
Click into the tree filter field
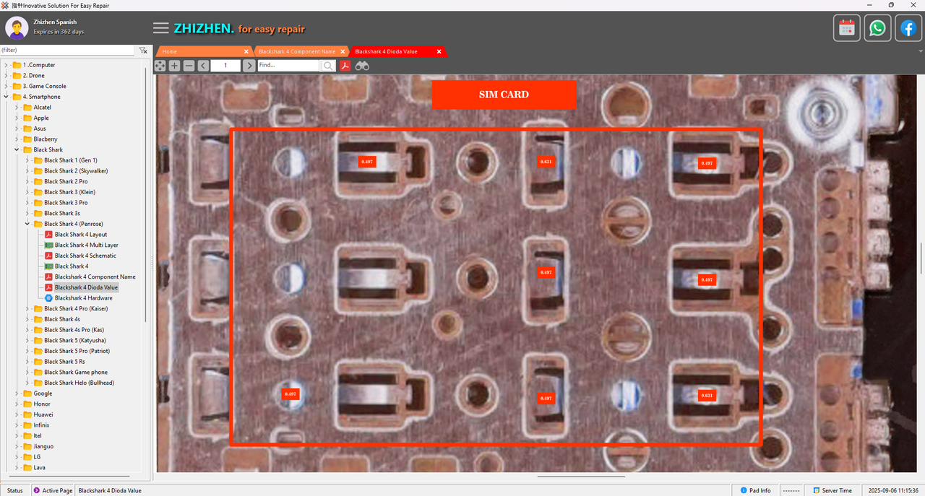67,51
